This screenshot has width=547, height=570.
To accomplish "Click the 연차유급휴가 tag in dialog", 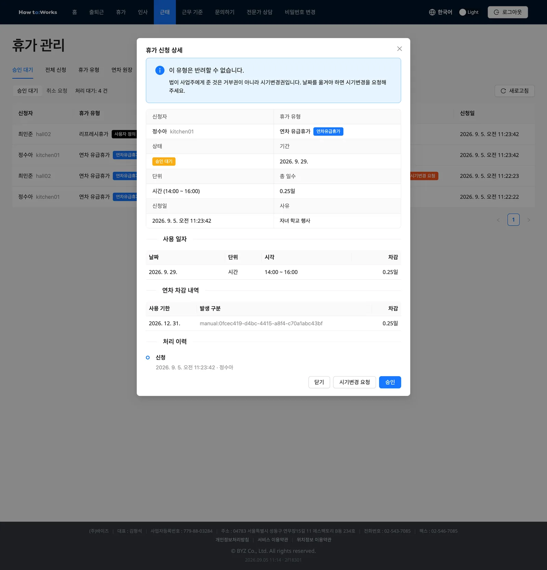I will [x=328, y=132].
